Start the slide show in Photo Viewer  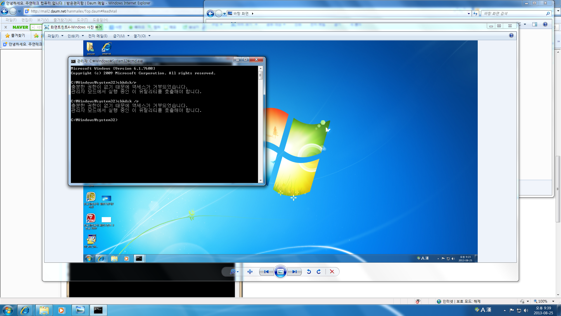[280, 272]
